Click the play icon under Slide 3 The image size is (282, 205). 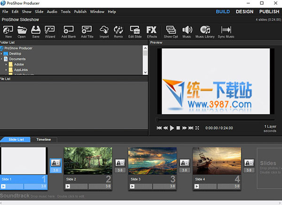coord(132,186)
